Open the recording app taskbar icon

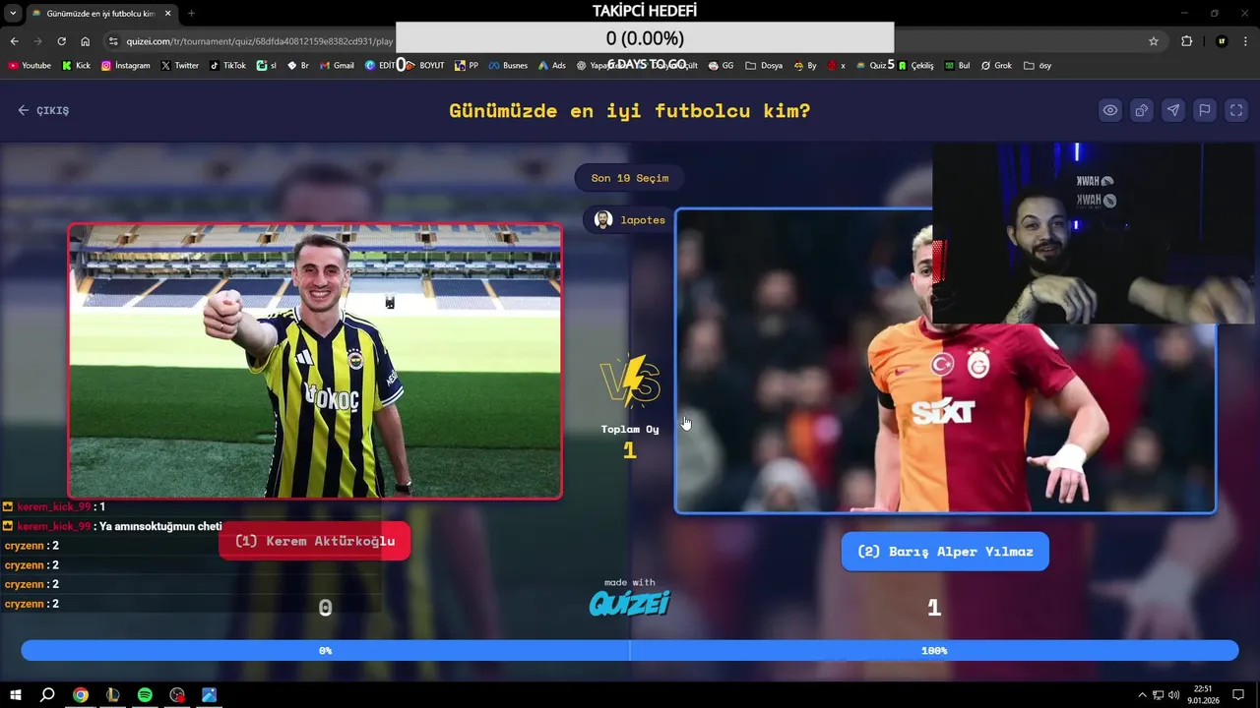coord(177,695)
